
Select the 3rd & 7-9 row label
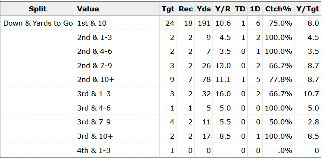[x=94, y=122]
